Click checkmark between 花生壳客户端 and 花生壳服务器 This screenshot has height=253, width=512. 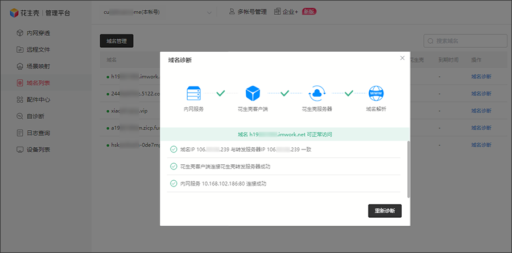point(285,93)
